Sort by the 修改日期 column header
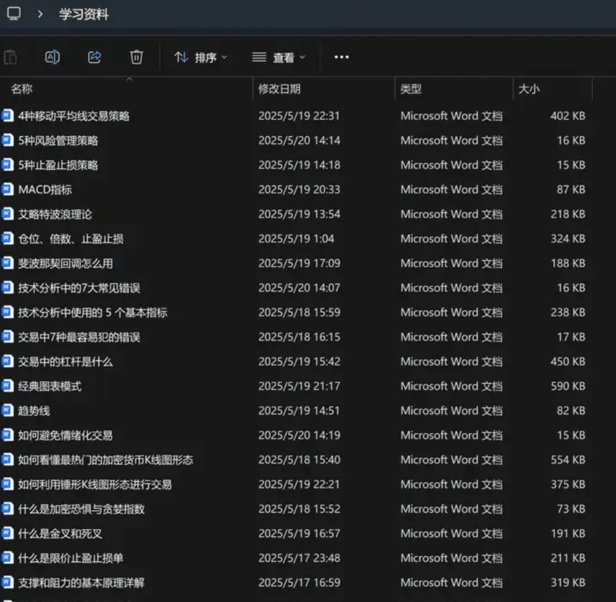The width and height of the screenshot is (616, 602). [x=279, y=89]
